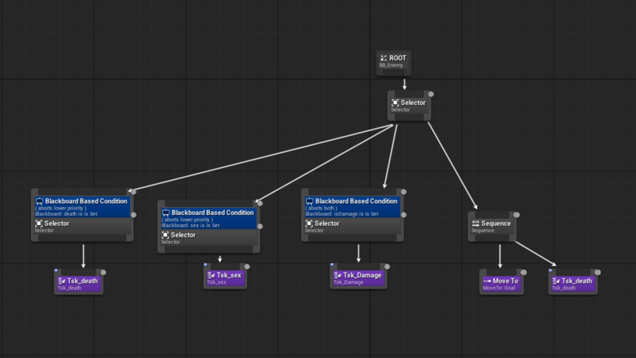Click the blackboard icon on the isDamage condition
The image size is (636, 358).
(310, 201)
